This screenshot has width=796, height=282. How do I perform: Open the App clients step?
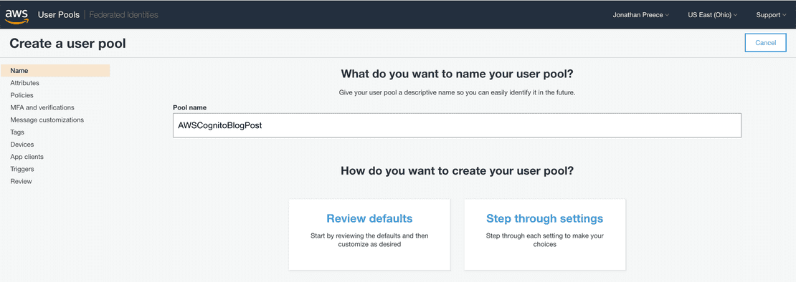tap(27, 157)
